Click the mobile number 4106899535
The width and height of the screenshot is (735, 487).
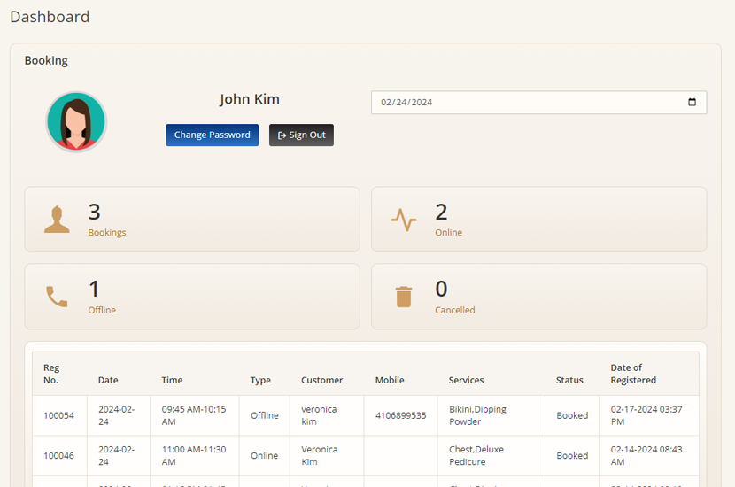[x=400, y=415]
